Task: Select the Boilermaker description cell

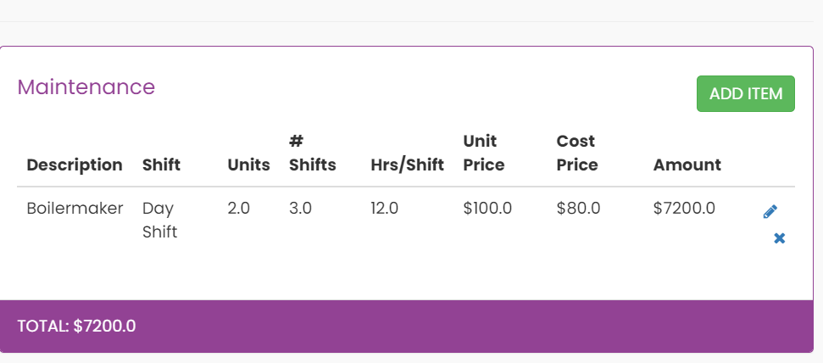Action: point(75,209)
